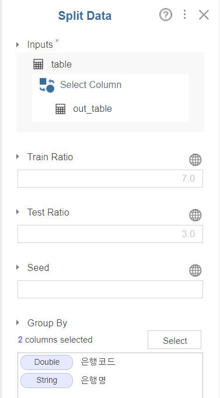Click the Test Ratio input field
This screenshot has height=398, width=220.
[x=110, y=234]
